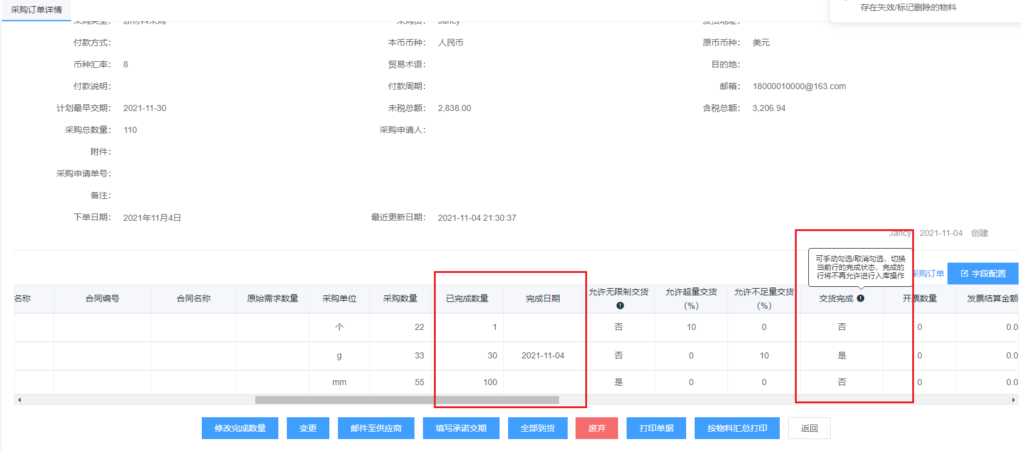
Task: Switch to 采购订单详情 tab
Action: click(36, 10)
